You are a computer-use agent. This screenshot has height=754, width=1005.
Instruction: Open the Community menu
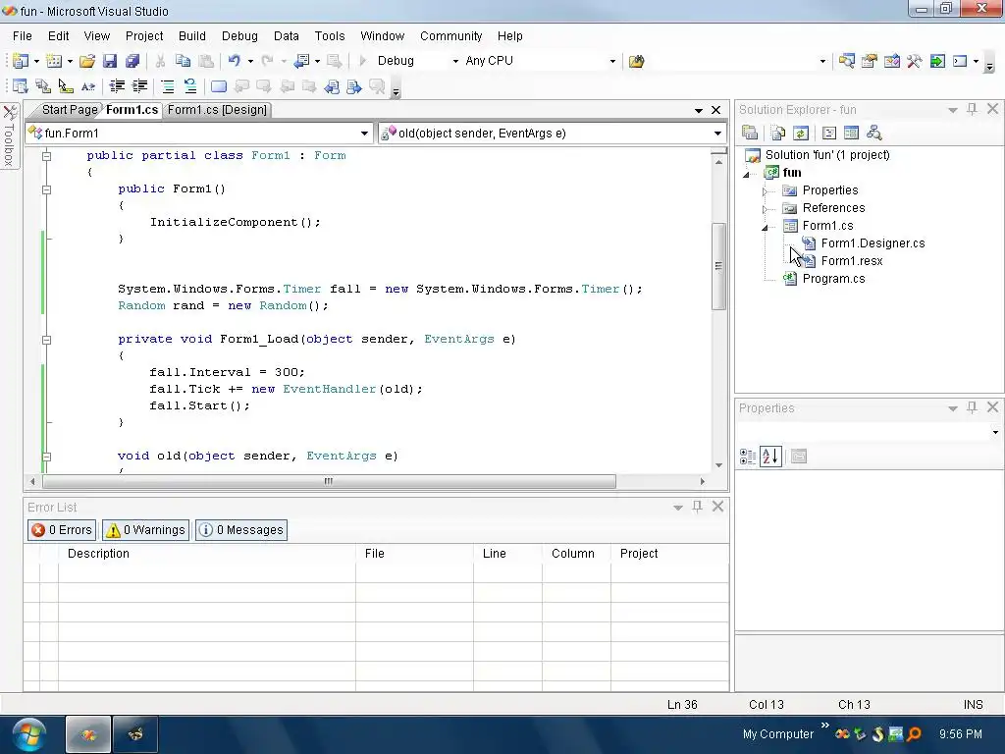[x=451, y=36]
